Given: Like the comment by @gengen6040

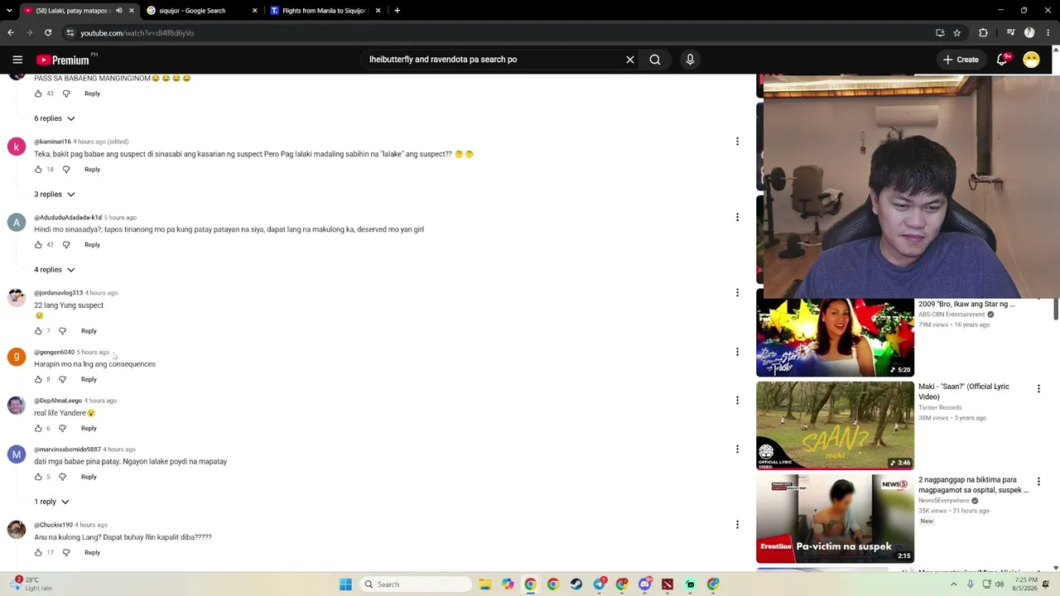Looking at the screenshot, I should pyautogui.click(x=38, y=379).
